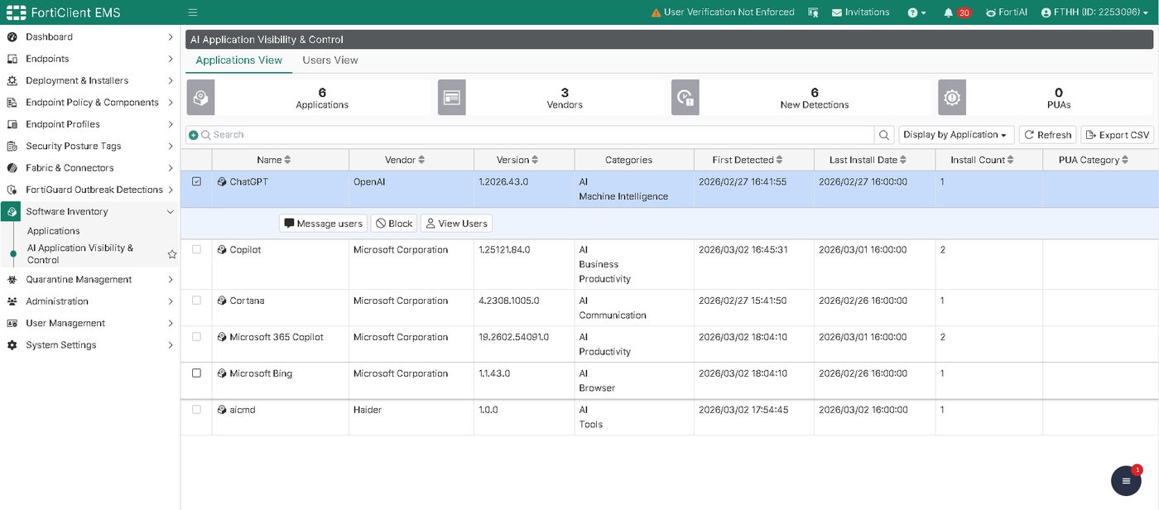Expand Endpoint Policy & Components chevron
The height and width of the screenshot is (510, 1159).
coord(171,103)
